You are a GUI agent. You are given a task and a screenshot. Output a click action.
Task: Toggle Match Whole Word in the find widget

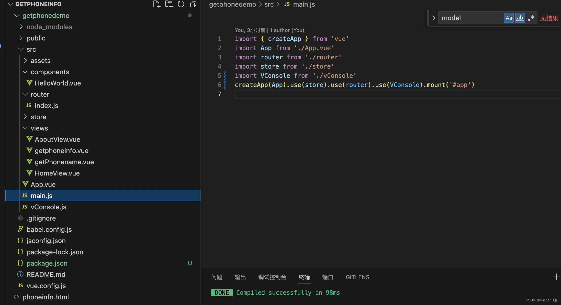point(520,18)
